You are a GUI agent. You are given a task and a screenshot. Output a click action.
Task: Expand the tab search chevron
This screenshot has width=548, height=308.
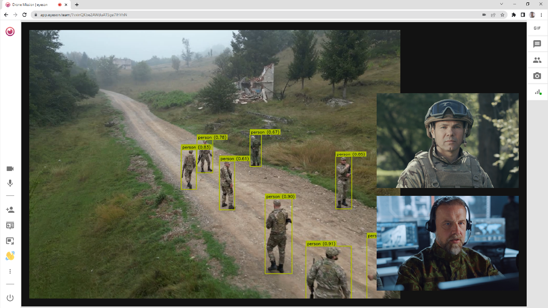[x=501, y=4]
